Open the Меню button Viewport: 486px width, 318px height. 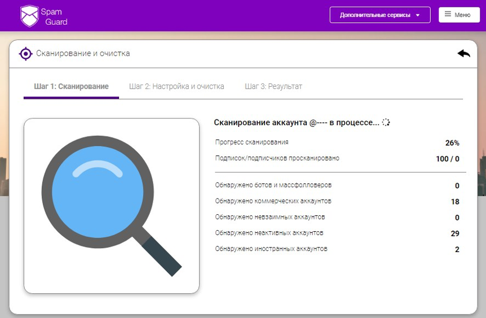459,15
